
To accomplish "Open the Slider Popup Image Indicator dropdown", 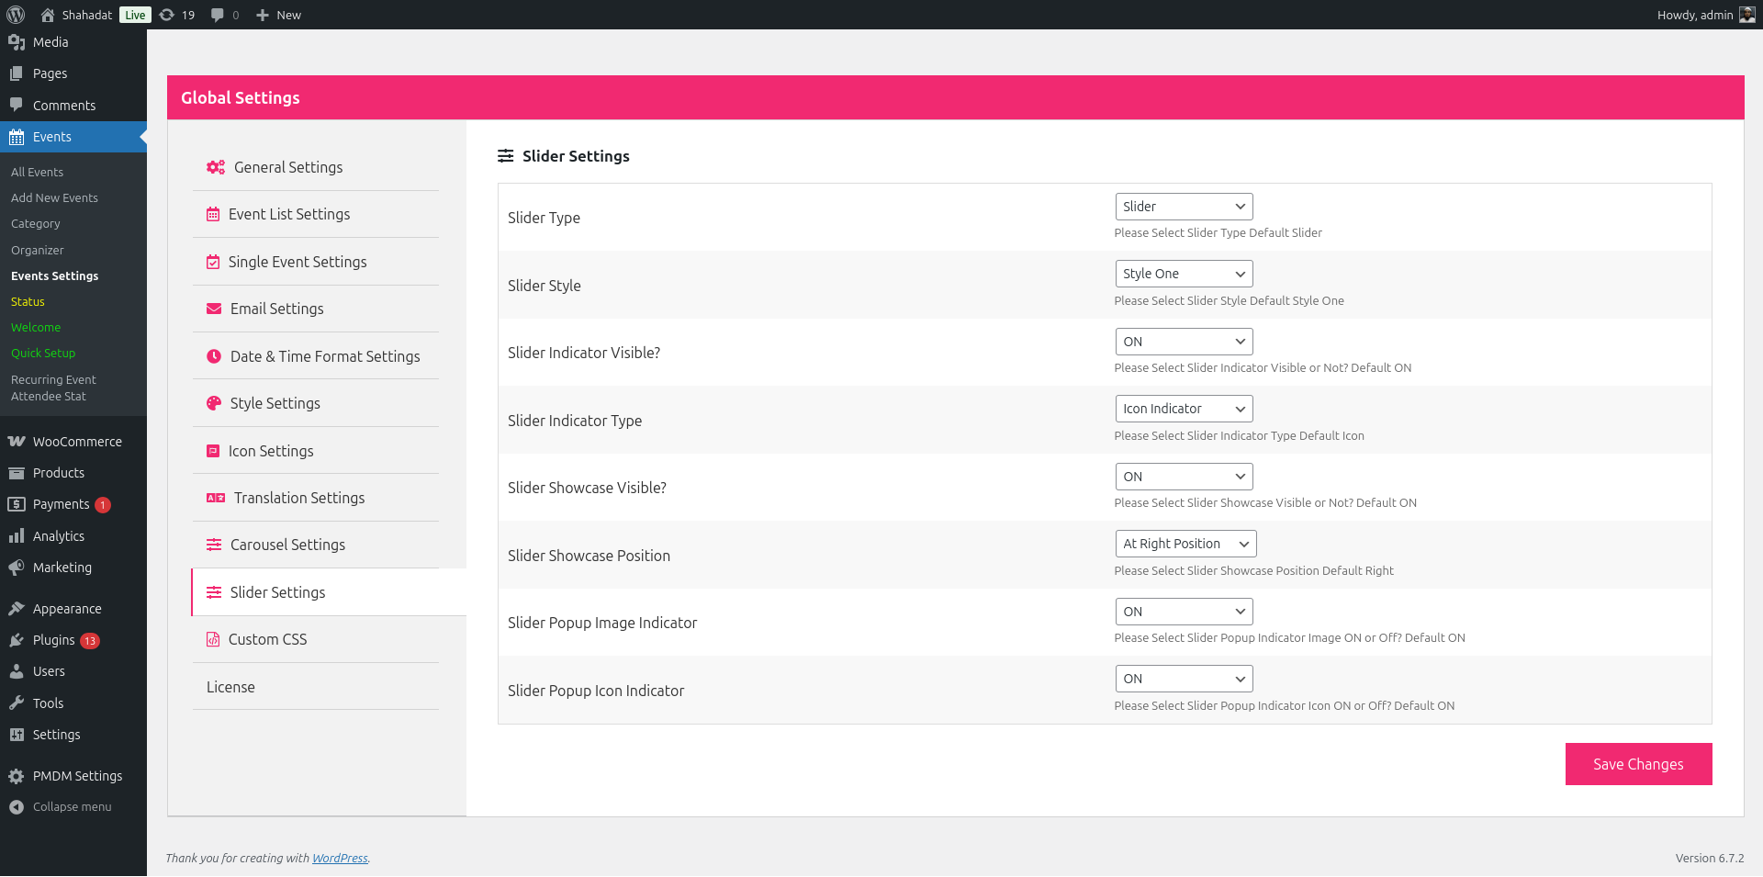I will click(1184, 612).
